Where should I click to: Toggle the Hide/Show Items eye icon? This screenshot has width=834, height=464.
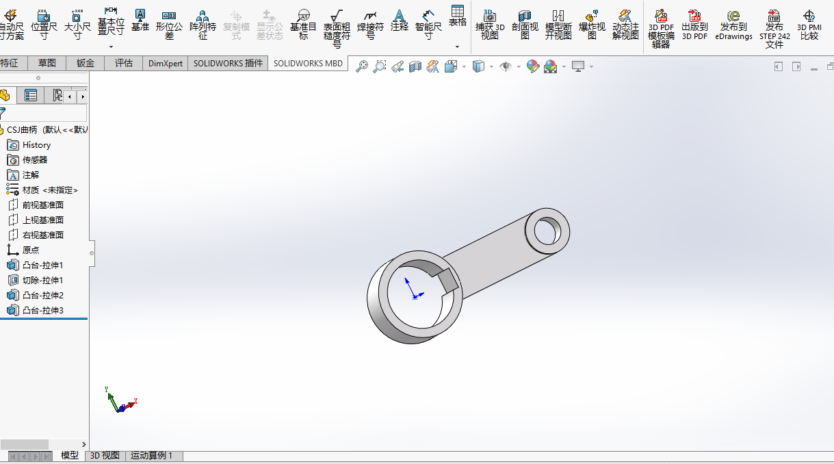506,66
